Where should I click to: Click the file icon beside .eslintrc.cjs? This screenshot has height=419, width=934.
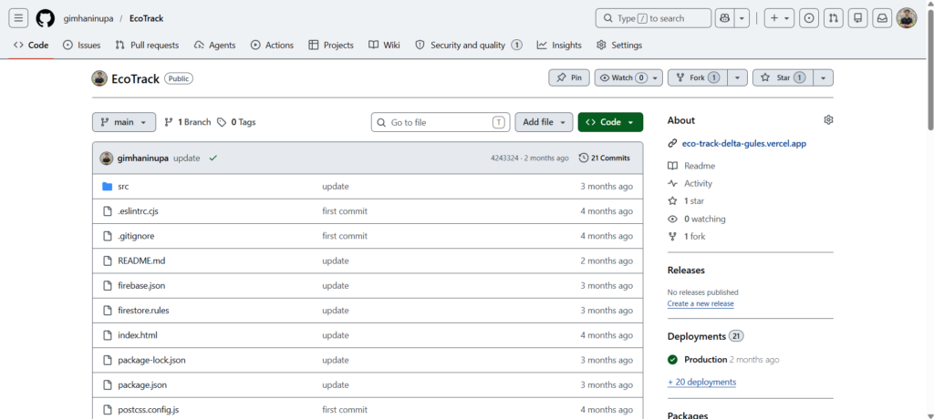tap(108, 211)
